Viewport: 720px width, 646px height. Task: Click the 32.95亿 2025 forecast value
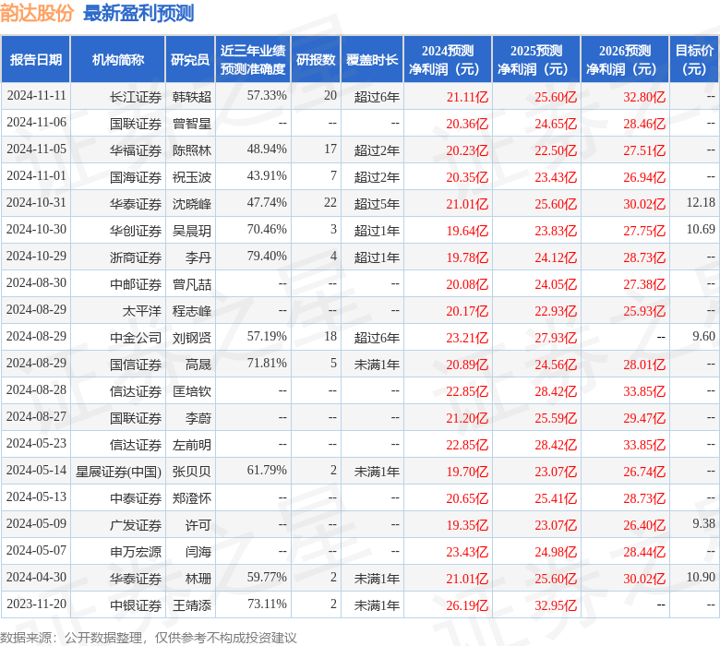click(556, 605)
